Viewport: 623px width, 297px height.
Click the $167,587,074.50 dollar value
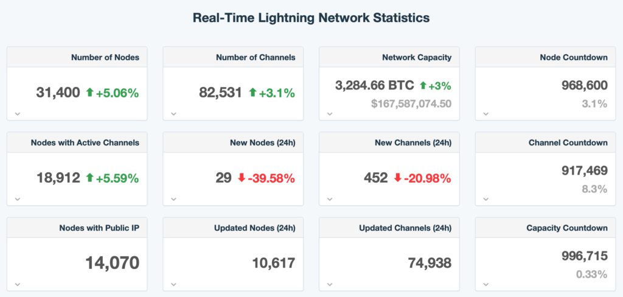pos(411,104)
